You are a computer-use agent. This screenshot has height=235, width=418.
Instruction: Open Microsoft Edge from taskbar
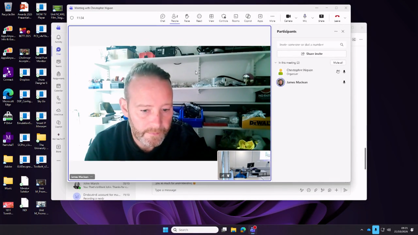pyautogui.click(x=243, y=230)
